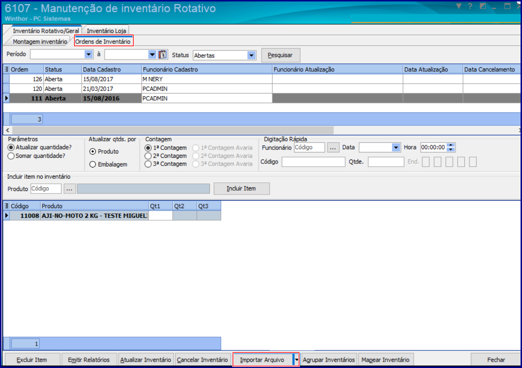Click the Qt3 column header
The image size is (522, 368).
[209, 206]
